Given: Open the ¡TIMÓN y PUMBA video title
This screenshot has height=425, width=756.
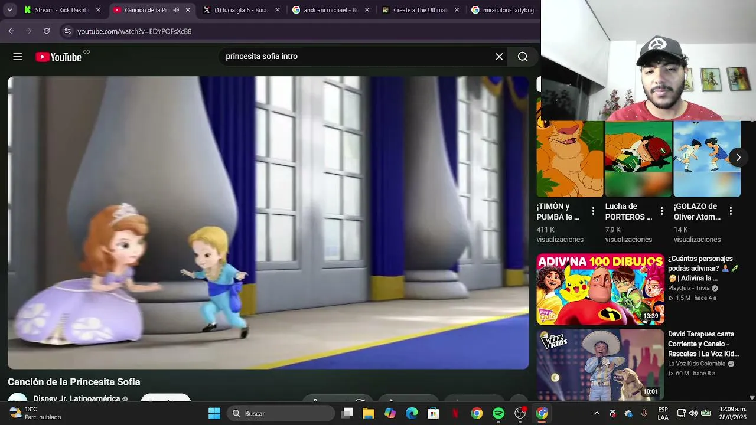Looking at the screenshot, I should [x=558, y=211].
